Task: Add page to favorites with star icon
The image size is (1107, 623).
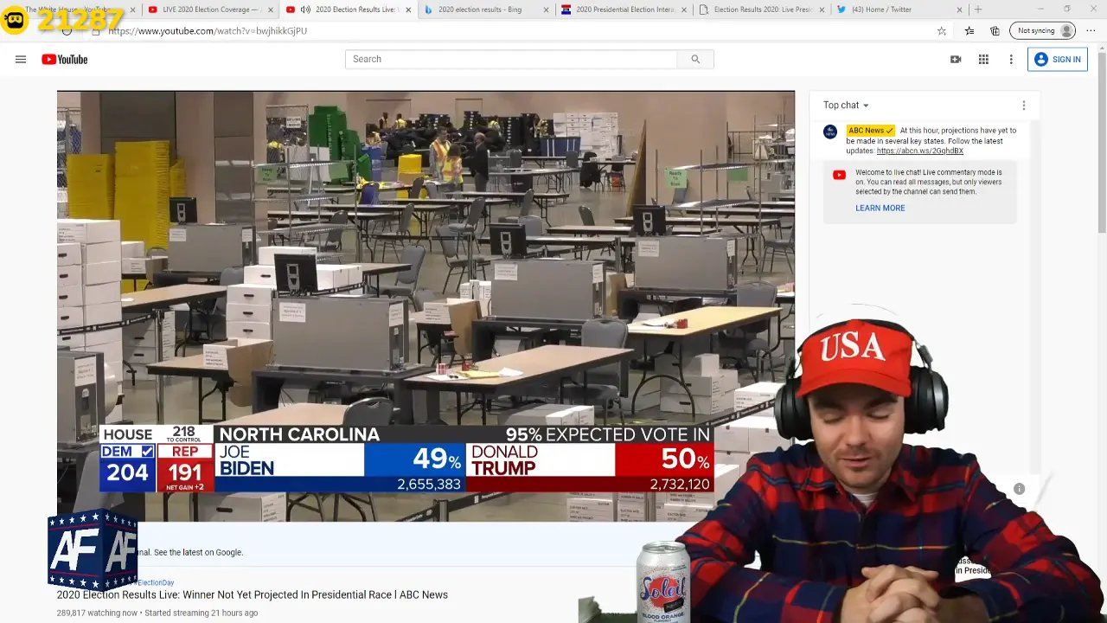Action: 942,31
